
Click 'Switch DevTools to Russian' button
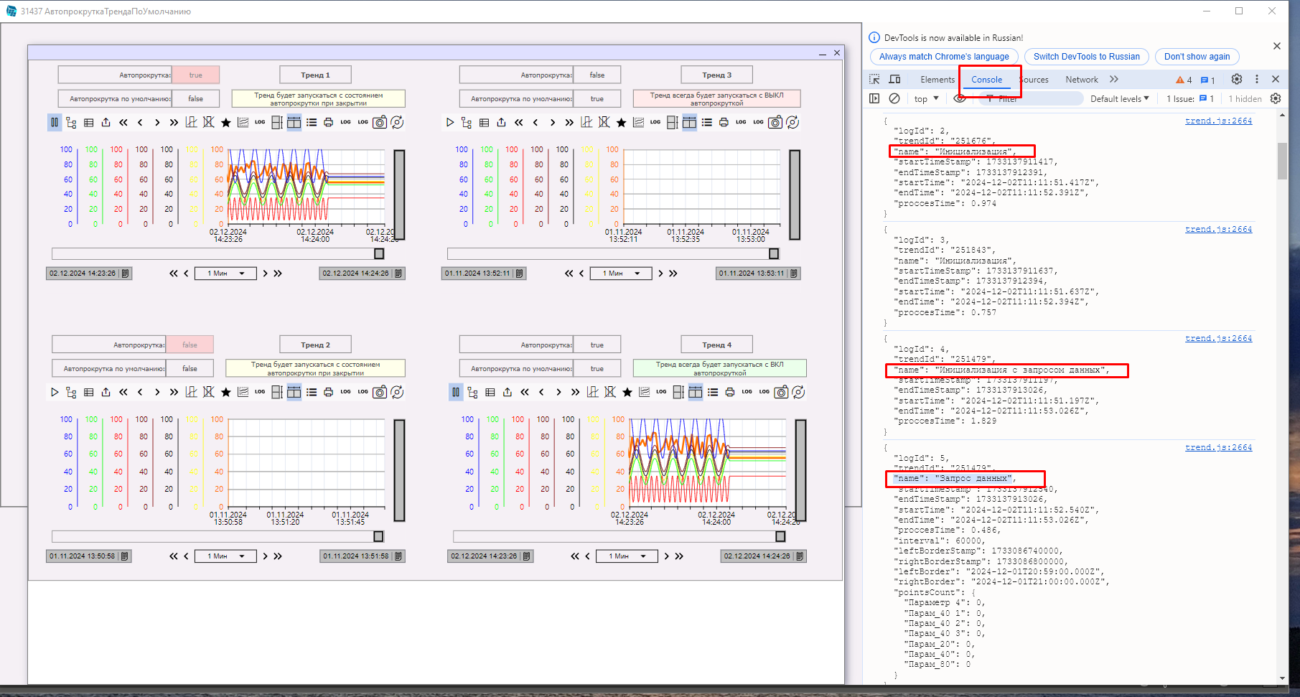(1086, 57)
